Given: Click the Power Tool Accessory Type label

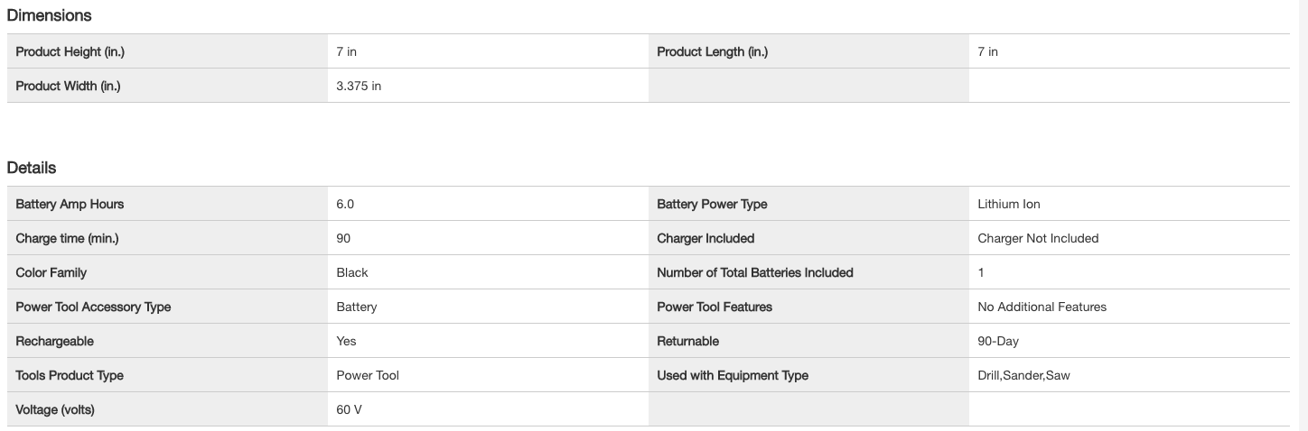Looking at the screenshot, I should coord(93,307).
